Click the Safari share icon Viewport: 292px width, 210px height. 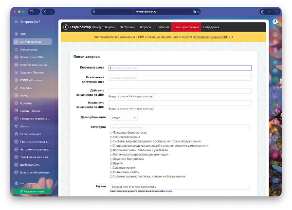(263, 12)
